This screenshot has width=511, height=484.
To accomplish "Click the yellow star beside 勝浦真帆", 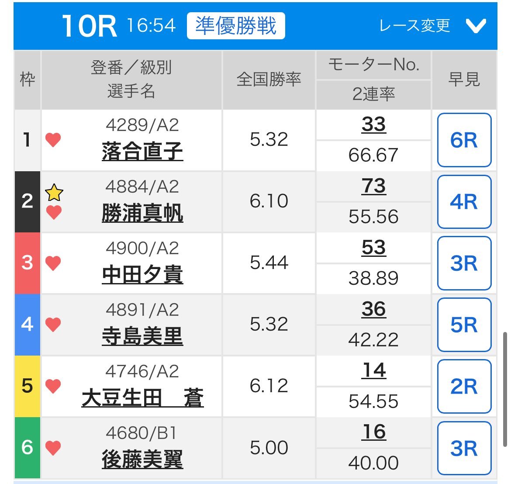I will 54,193.
